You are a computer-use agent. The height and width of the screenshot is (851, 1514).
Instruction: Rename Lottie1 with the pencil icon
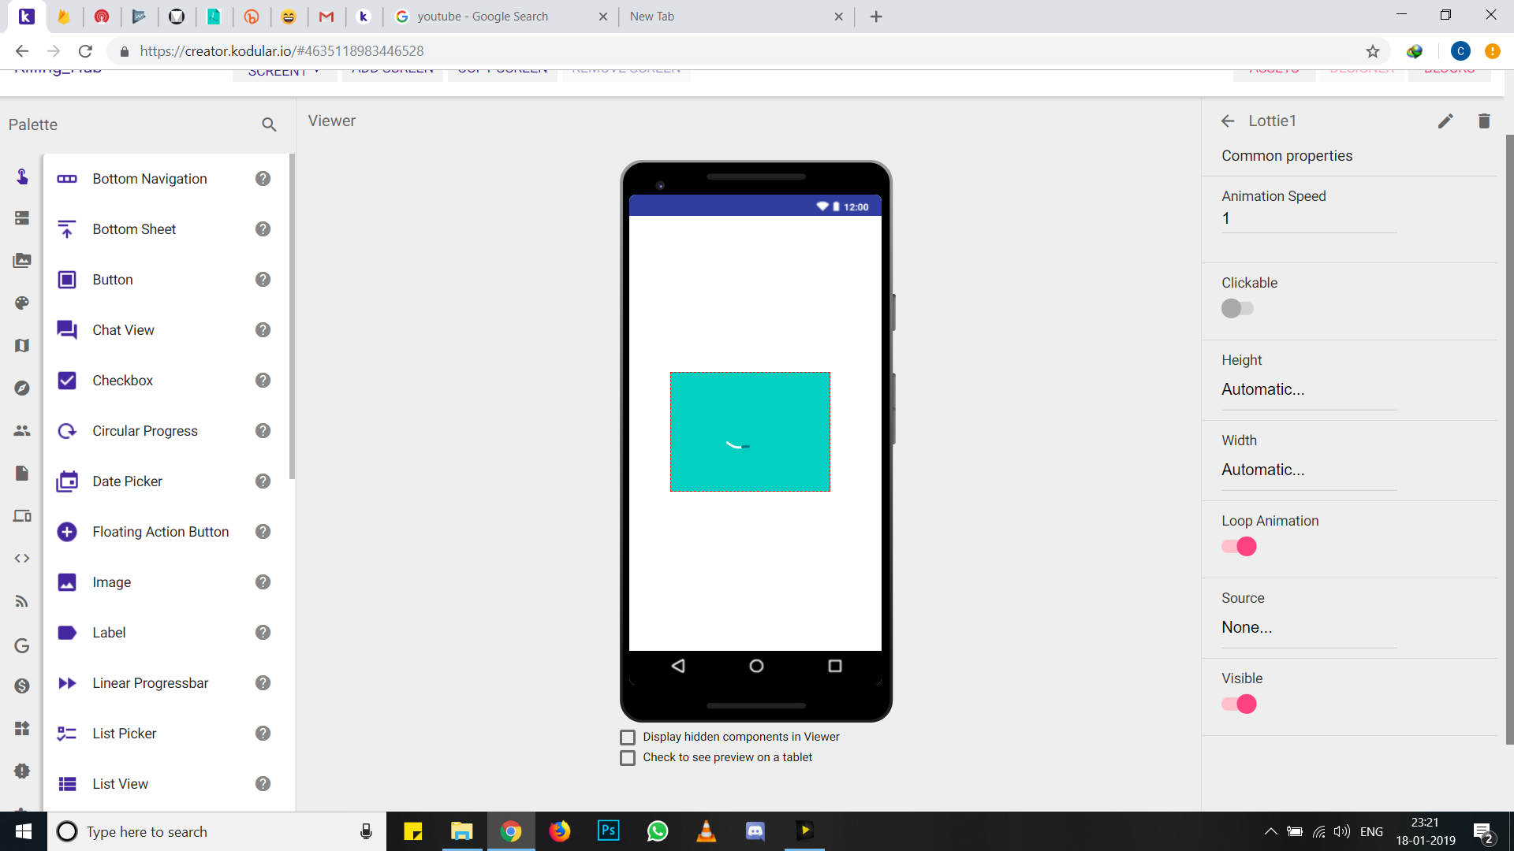coord(1445,121)
